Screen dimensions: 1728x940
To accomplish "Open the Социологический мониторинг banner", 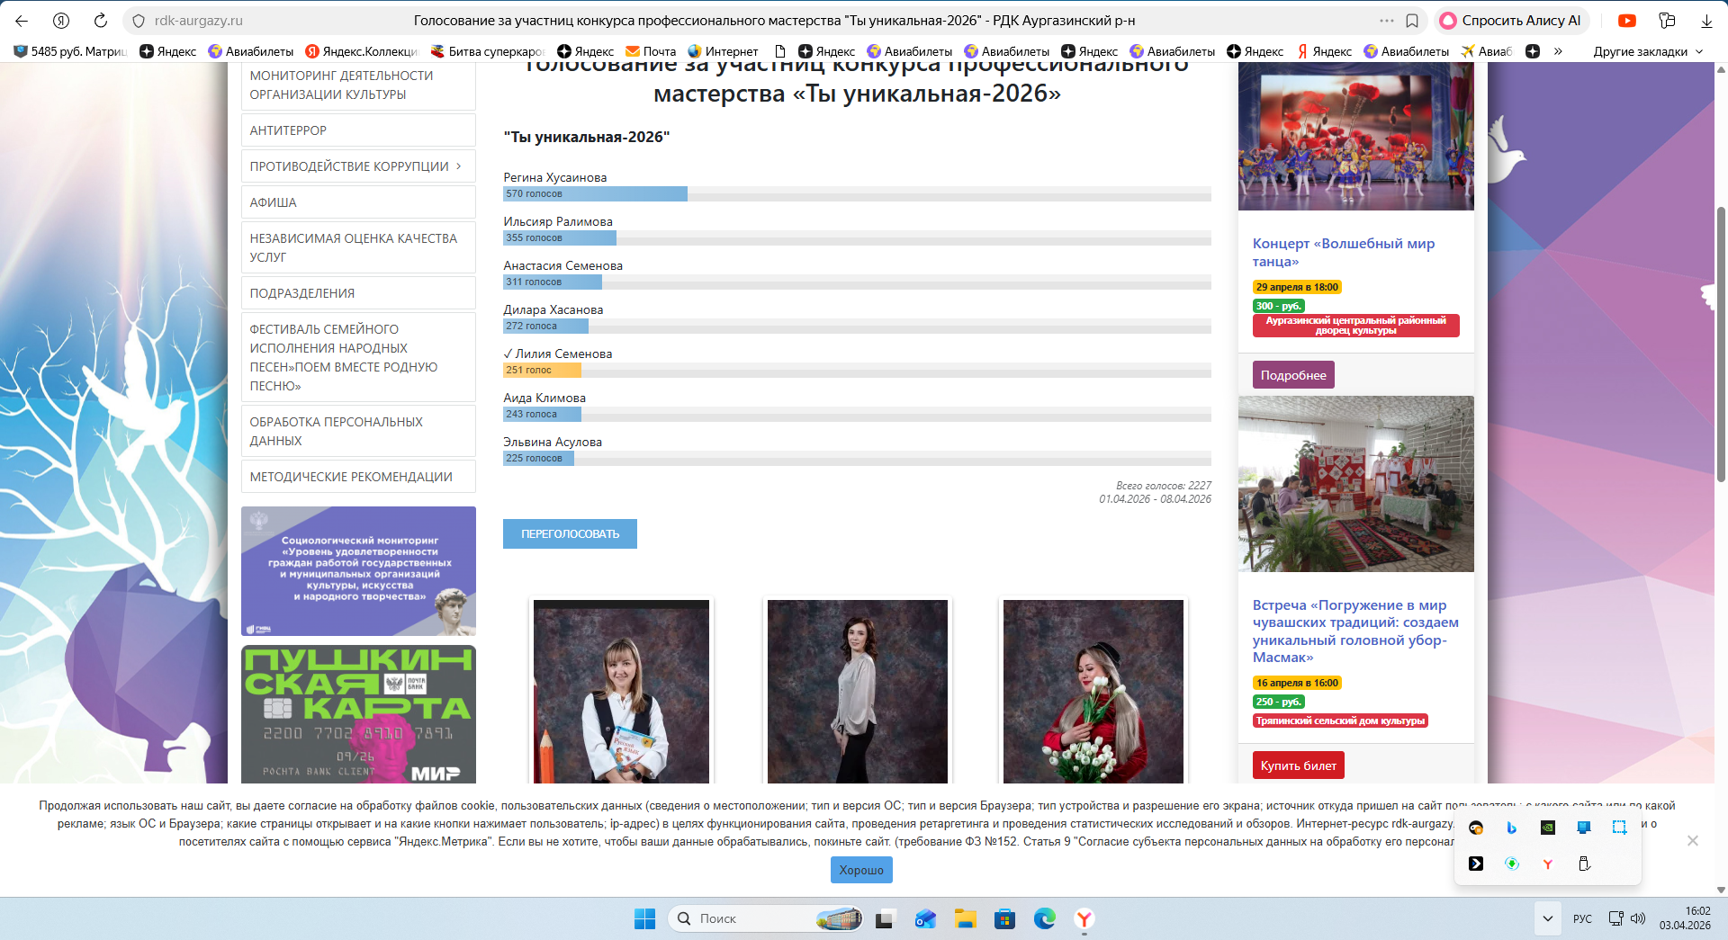I will coord(358,571).
